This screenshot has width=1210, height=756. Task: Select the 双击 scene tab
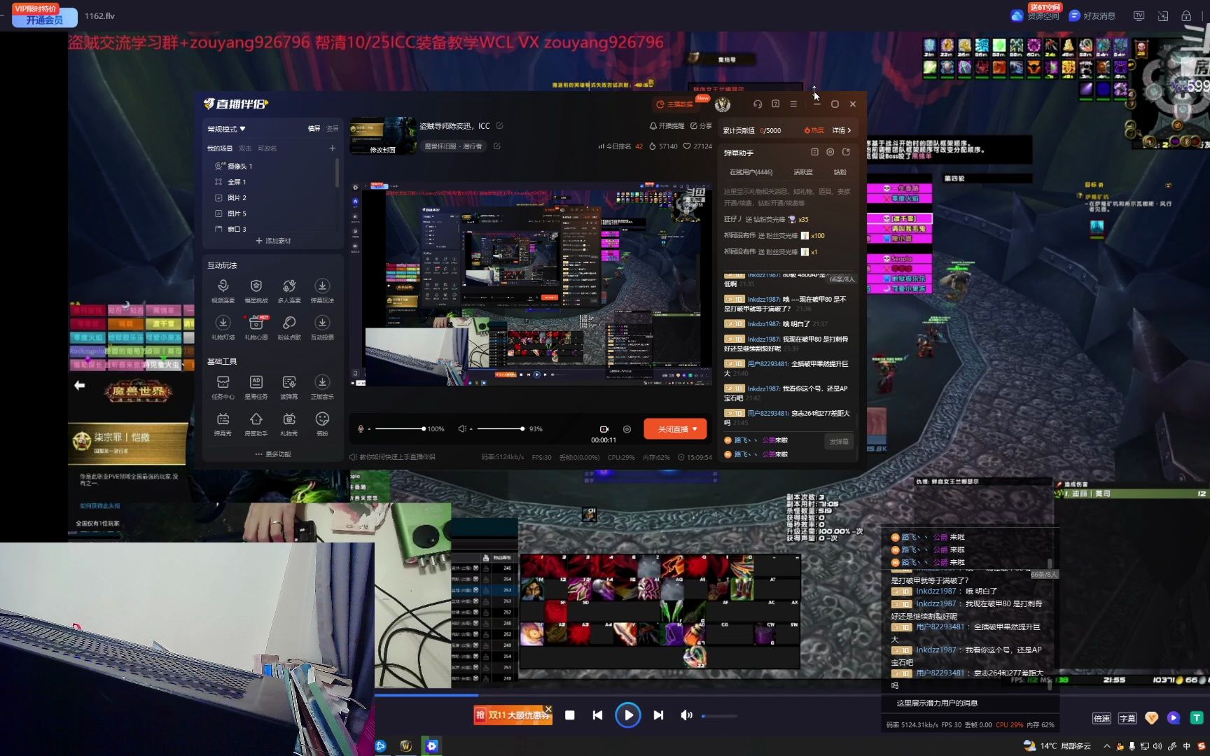[245, 148]
